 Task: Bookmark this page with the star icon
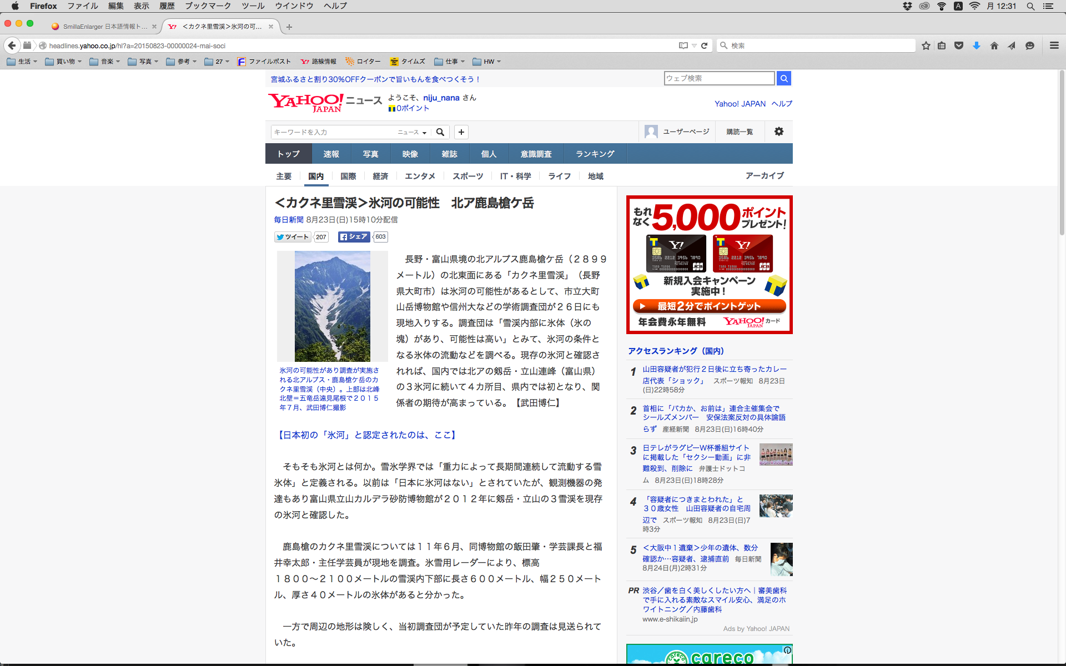(x=926, y=46)
